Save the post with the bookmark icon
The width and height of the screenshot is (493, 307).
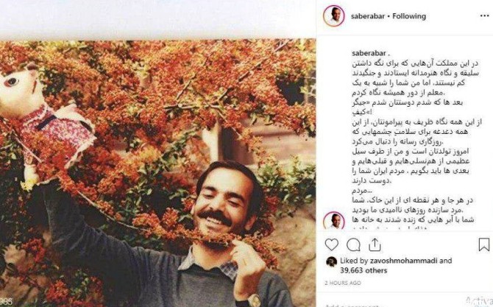pyautogui.click(x=484, y=244)
